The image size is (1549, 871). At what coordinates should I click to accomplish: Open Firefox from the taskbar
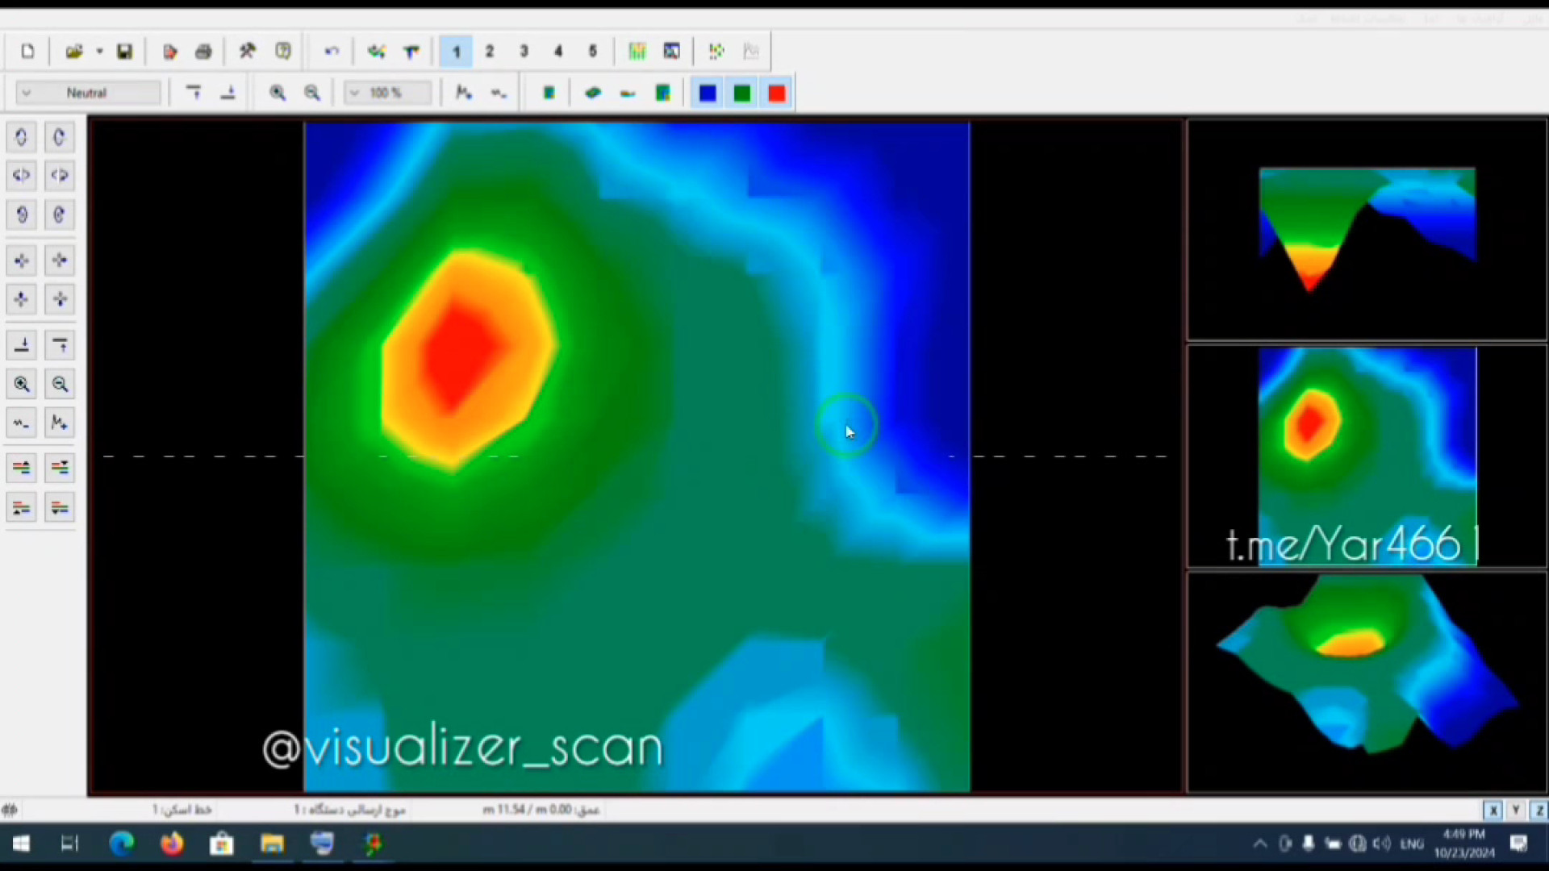tap(172, 844)
